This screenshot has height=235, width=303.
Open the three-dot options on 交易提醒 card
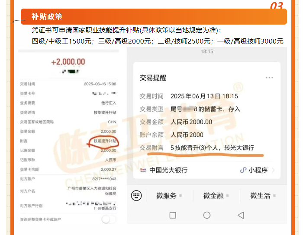269,78
